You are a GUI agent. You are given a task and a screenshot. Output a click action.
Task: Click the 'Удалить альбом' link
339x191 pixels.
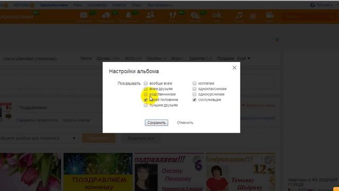click(76, 120)
